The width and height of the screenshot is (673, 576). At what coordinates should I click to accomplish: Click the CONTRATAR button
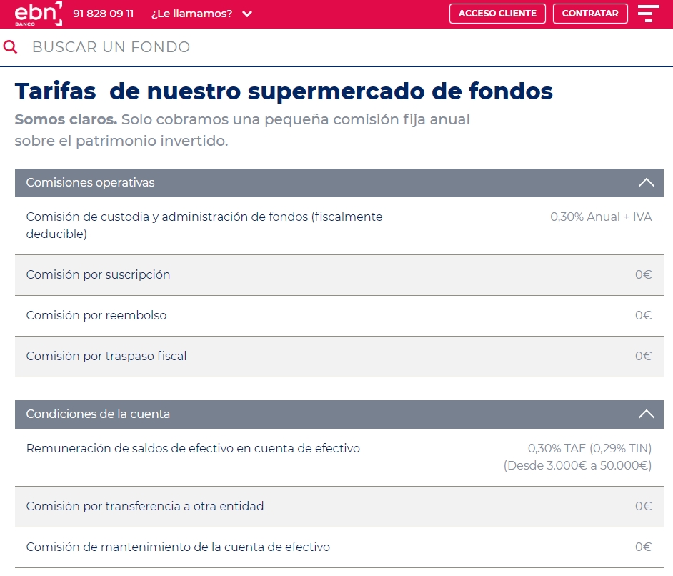(590, 14)
